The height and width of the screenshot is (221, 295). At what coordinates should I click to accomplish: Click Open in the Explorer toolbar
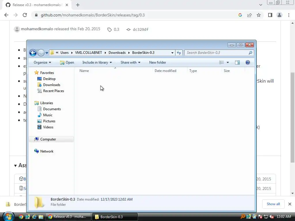point(67,62)
